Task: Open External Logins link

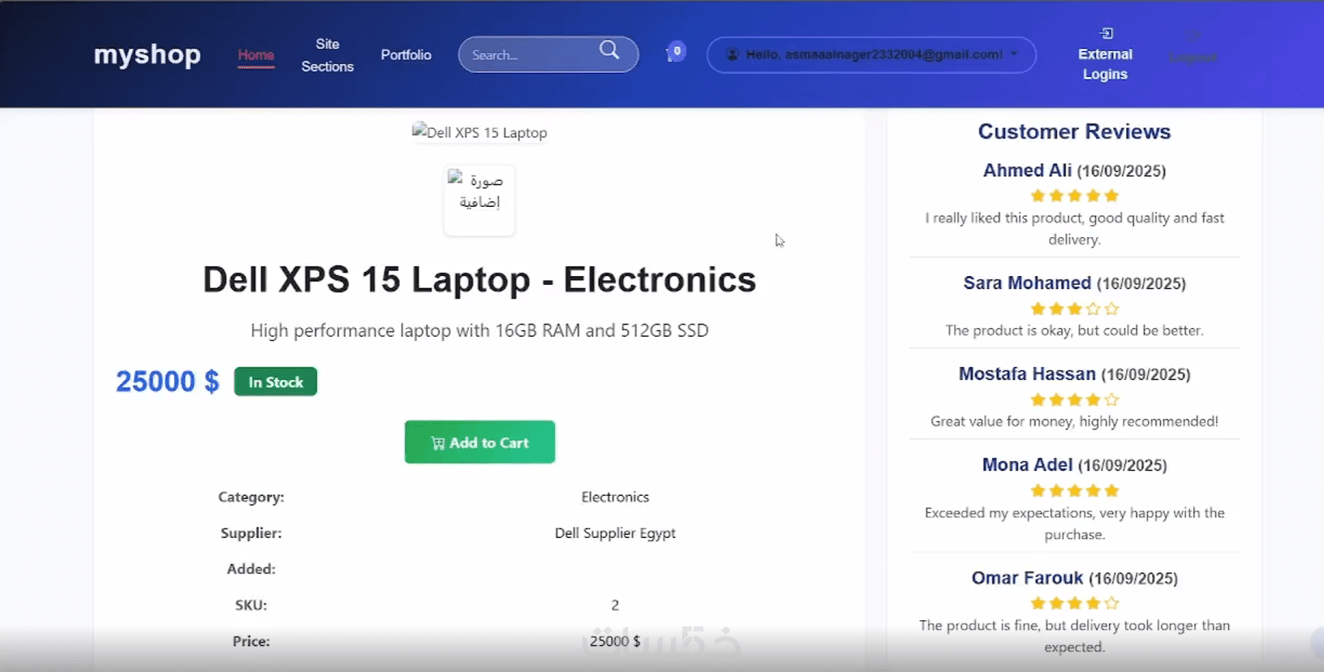Action: [1105, 54]
